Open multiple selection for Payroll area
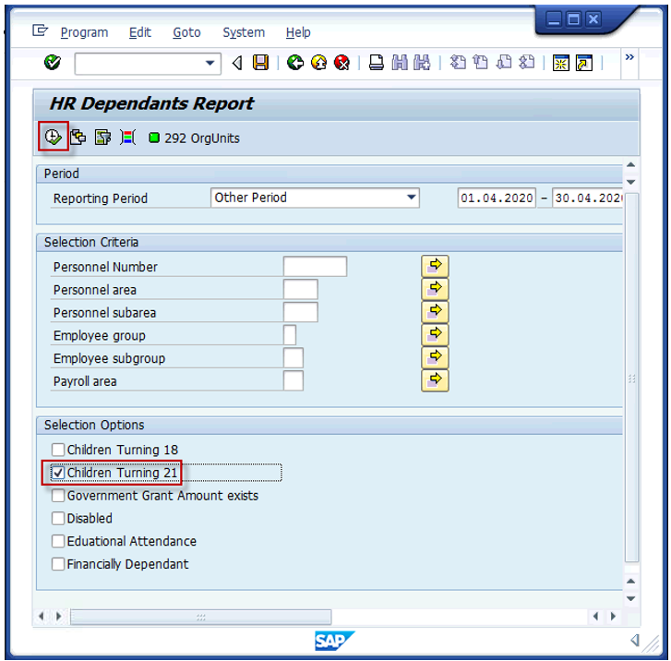This screenshot has height=661, width=671. point(435,380)
